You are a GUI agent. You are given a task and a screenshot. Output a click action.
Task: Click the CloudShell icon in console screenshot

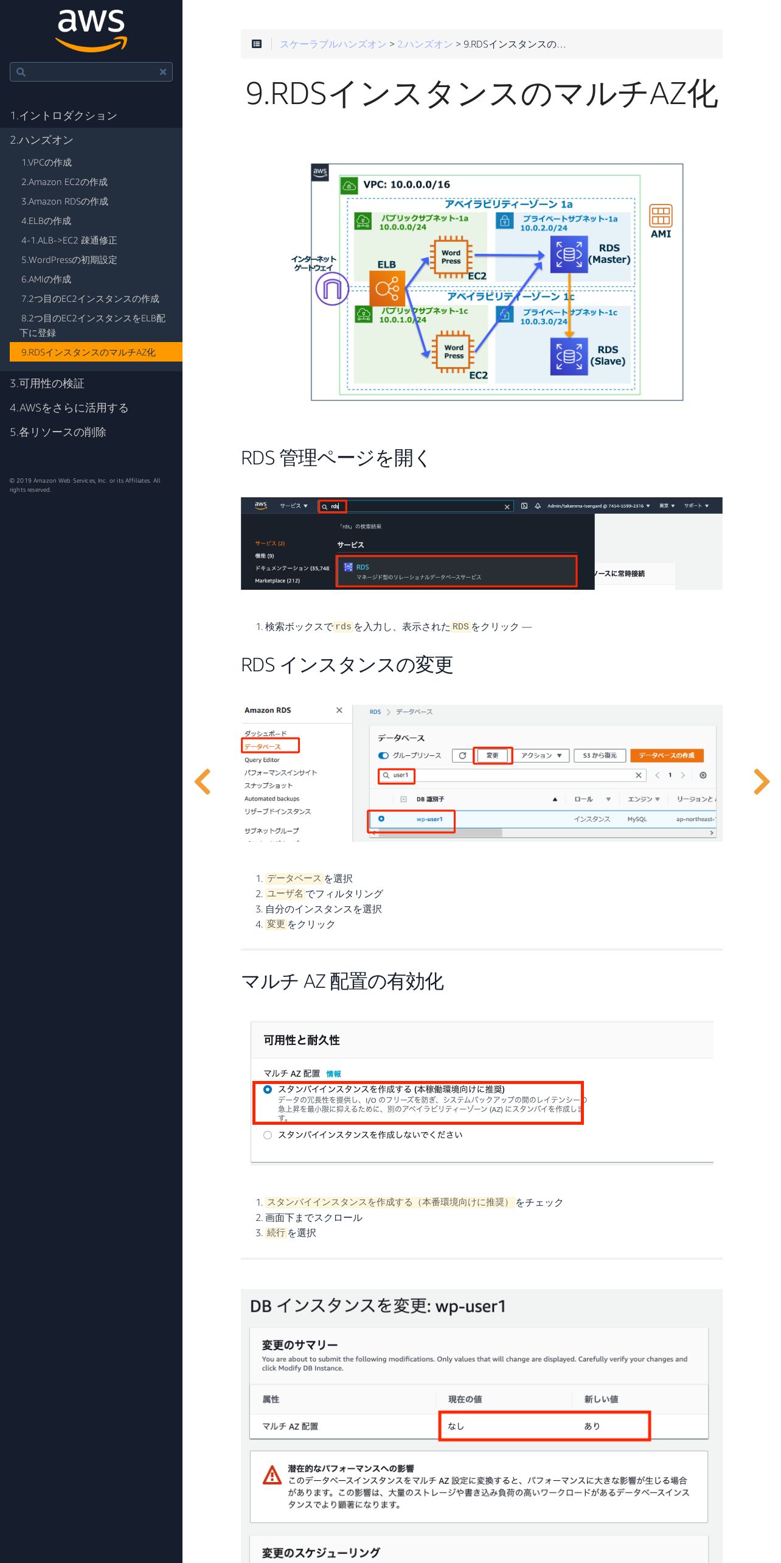(524, 506)
